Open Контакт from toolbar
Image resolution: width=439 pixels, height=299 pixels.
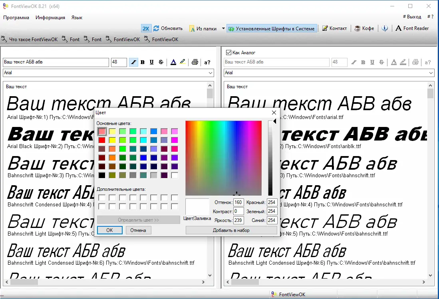[x=335, y=28]
